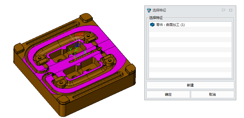244x118 pixels.
Task: Cancel dialog using 取消 button
Action: 212,95
